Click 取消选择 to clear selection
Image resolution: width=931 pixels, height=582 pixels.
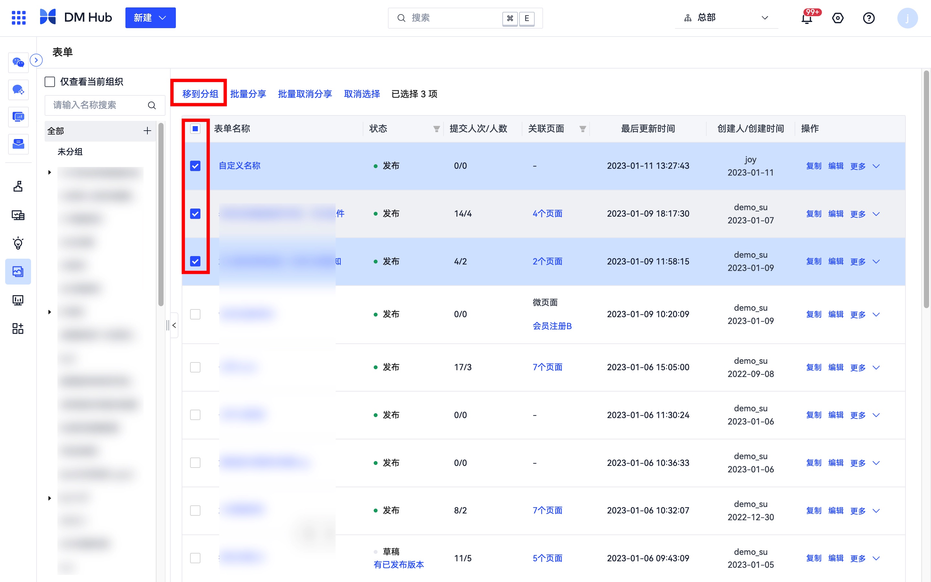[362, 94]
